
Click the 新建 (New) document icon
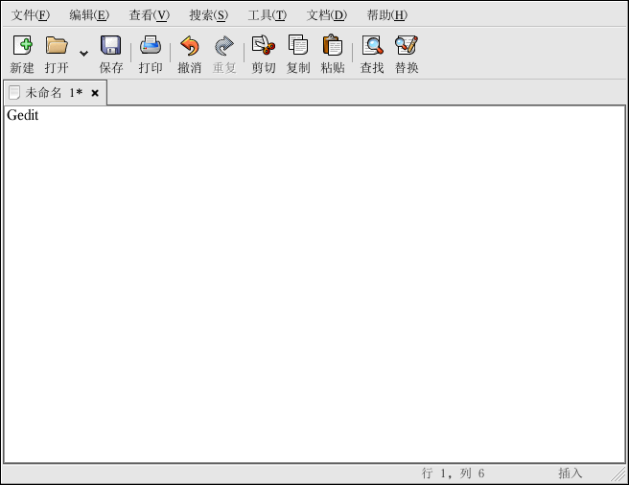pos(22,46)
